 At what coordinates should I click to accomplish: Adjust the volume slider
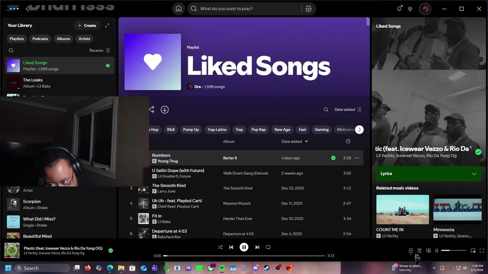pyautogui.click(x=454, y=250)
